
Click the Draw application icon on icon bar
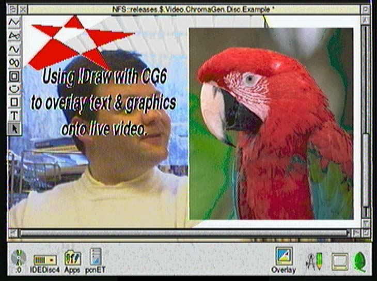click(313, 261)
